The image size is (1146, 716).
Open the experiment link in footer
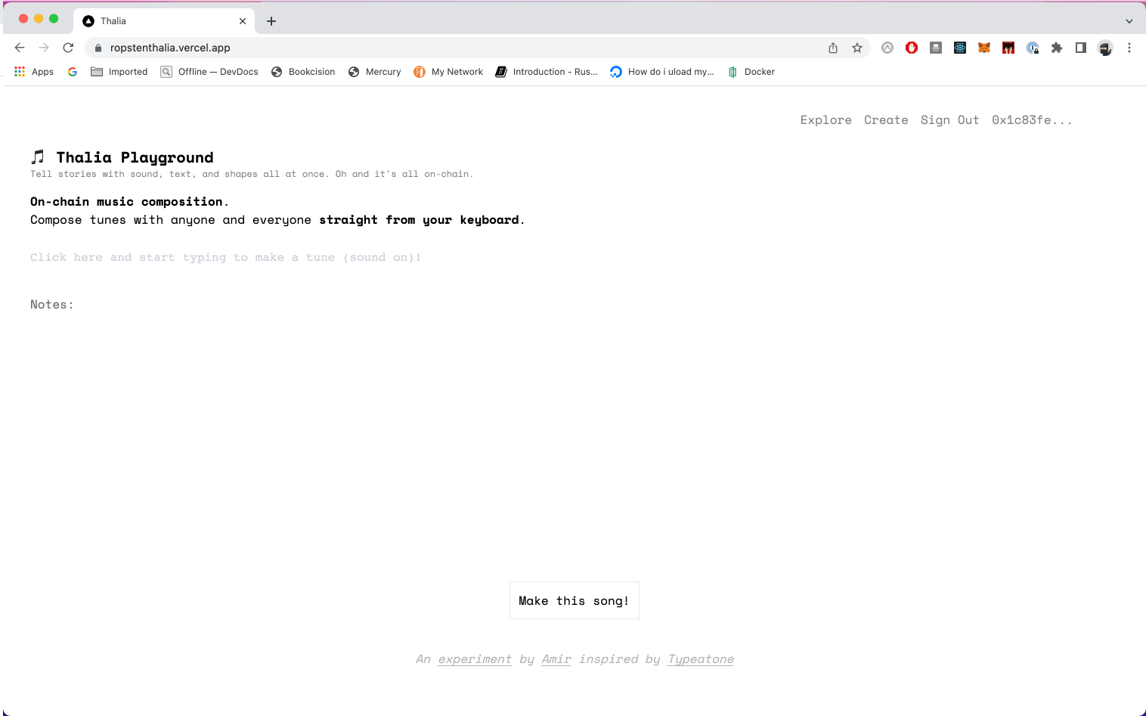coord(475,659)
